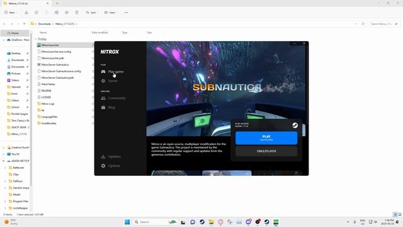Switch Explorer to details view
The height and width of the screenshot is (227, 403).
point(395,214)
